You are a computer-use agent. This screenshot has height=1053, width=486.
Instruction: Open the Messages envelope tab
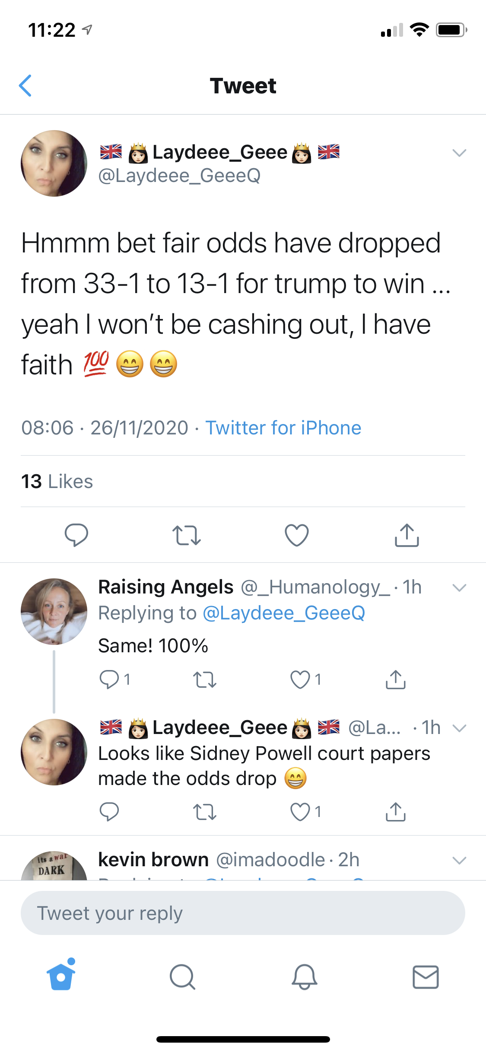[426, 977]
